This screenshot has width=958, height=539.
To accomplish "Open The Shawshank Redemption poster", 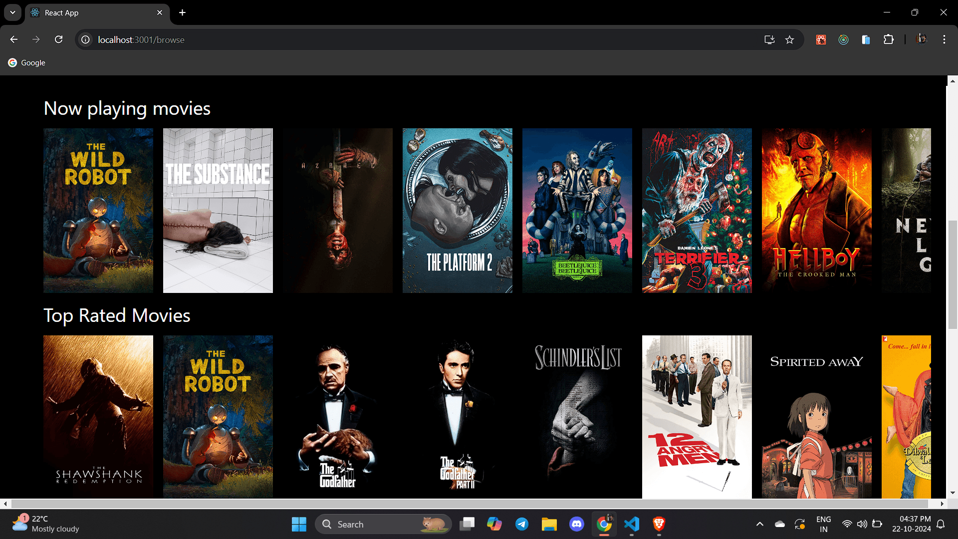I will coord(98,417).
